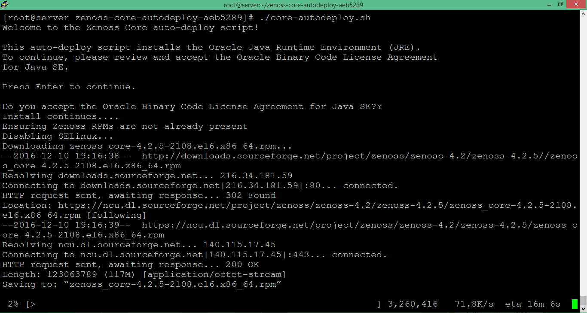Click the line "Install continues...."

point(61,117)
